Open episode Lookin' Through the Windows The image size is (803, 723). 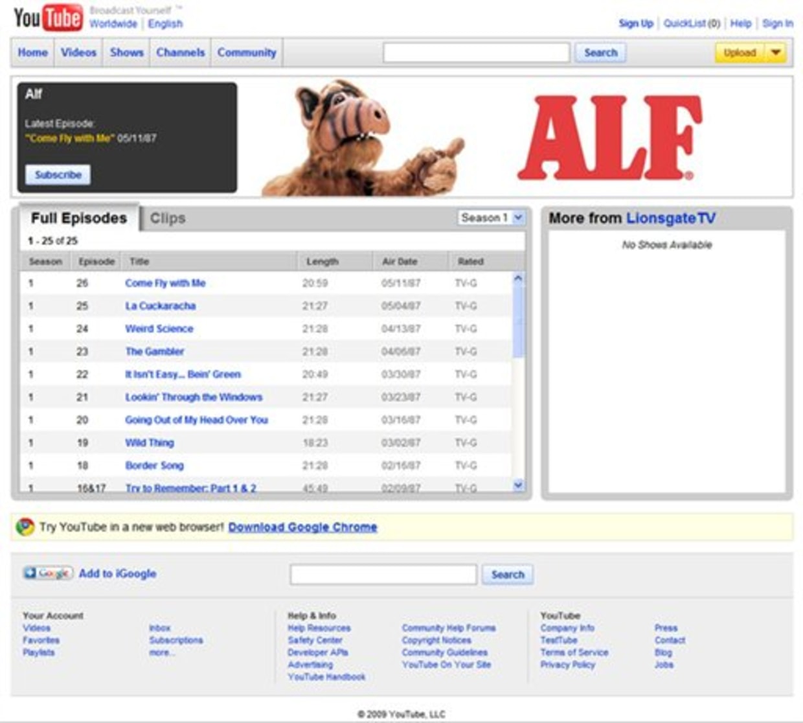click(194, 397)
